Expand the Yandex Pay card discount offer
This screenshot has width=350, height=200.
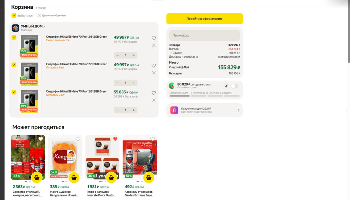[238, 110]
